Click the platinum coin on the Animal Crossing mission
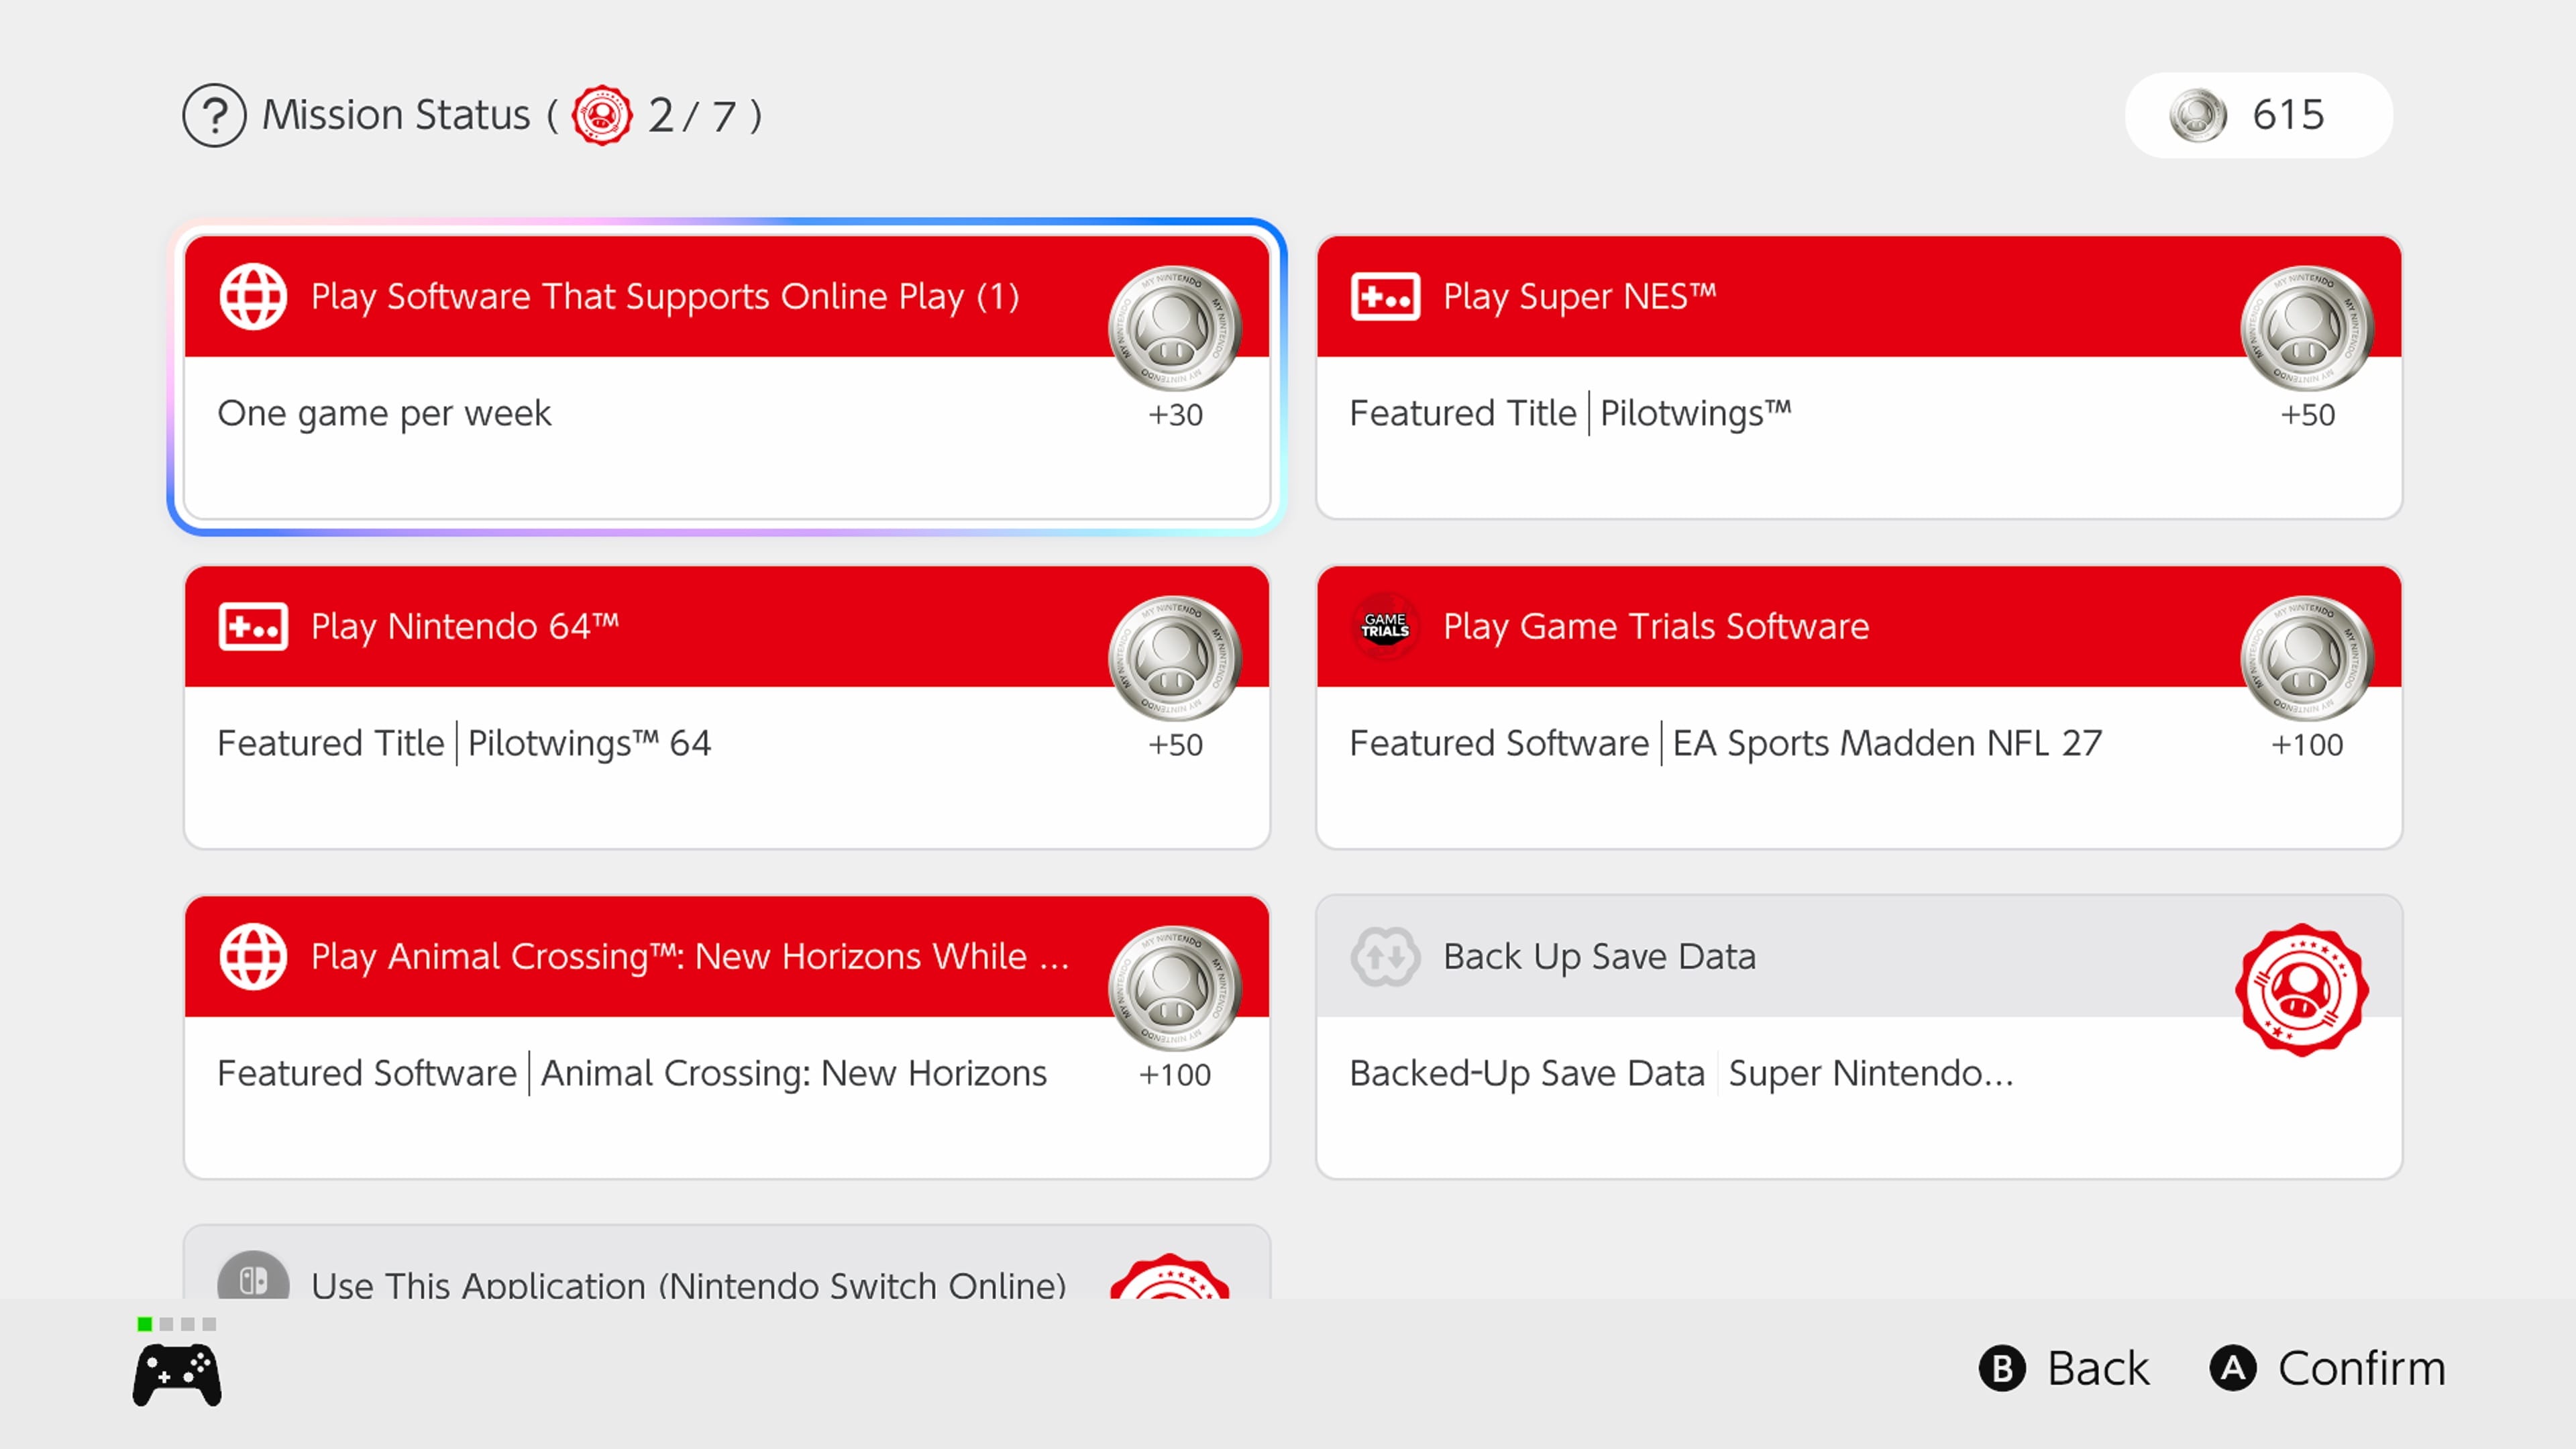Screen dimensions: 2576x1449 point(1175,988)
